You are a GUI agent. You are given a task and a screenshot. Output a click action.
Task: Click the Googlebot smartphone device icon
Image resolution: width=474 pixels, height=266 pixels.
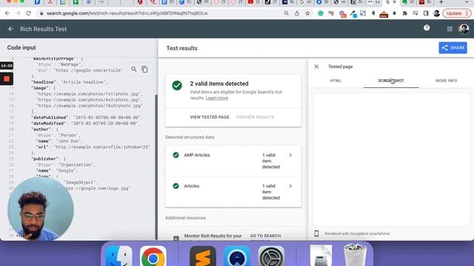(316, 233)
